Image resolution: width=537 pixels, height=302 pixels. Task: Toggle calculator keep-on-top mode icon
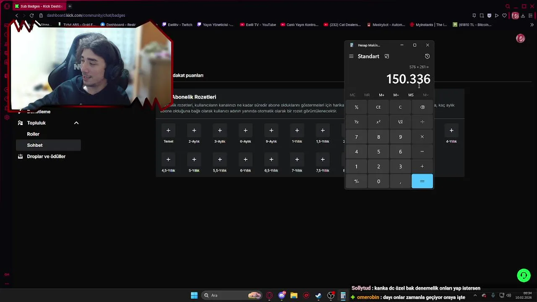[387, 56]
